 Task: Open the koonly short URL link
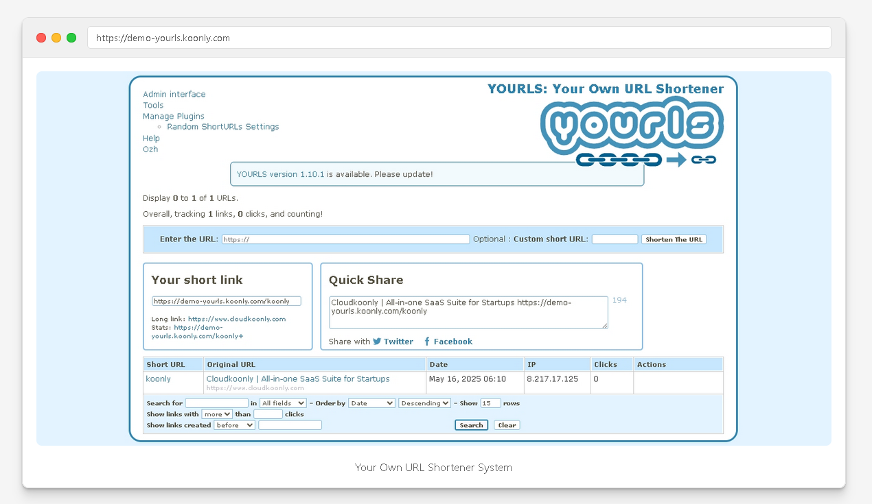[x=159, y=379]
